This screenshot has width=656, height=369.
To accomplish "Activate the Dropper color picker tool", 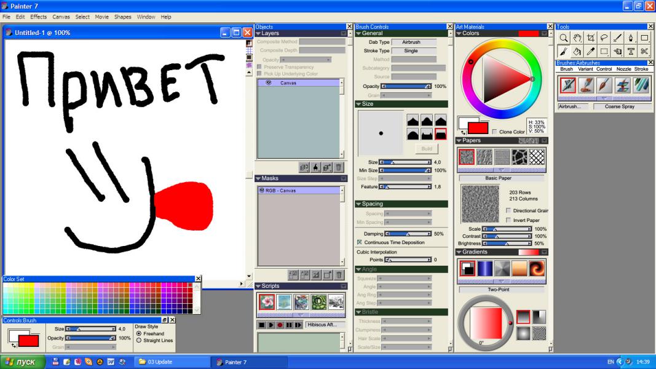I will pyautogui.click(x=591, y=52).
